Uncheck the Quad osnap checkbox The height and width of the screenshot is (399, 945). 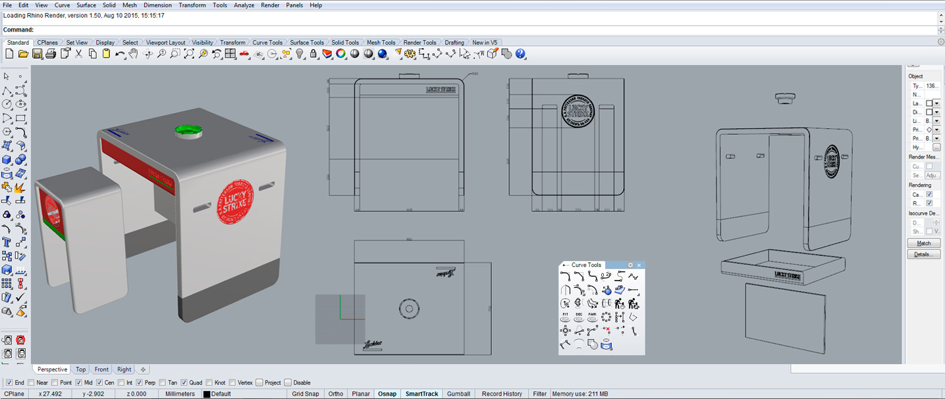[x=184, y=383]
